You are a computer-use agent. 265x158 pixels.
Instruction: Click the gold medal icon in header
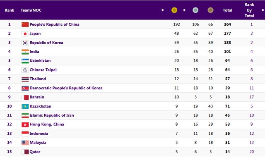(174, 10)
